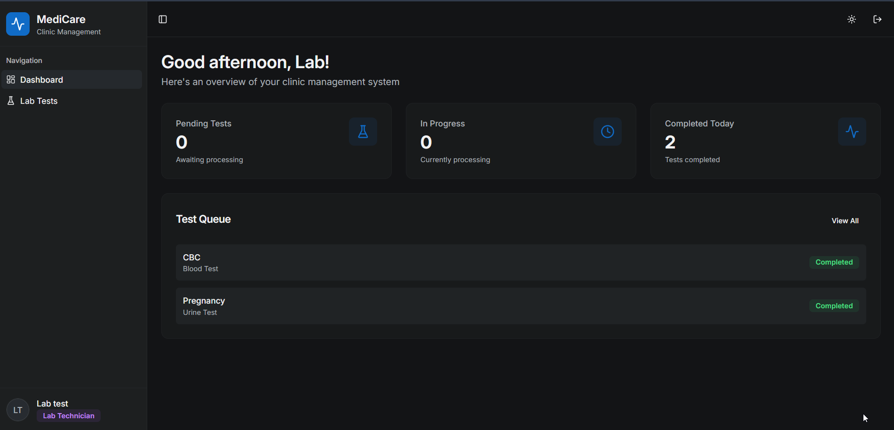This screenshot has width=894, height=430.
Task: Click the Completed badge on the Pregnancy row
Action: [x=834, y=306]
